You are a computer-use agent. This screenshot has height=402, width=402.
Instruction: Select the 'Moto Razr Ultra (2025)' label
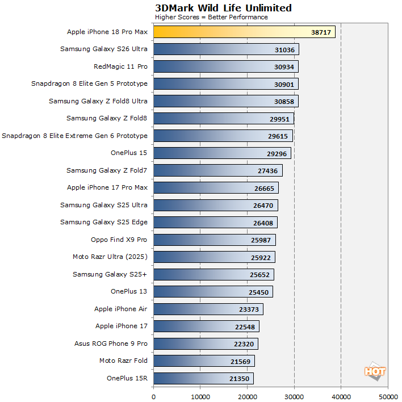click(110, 257)
